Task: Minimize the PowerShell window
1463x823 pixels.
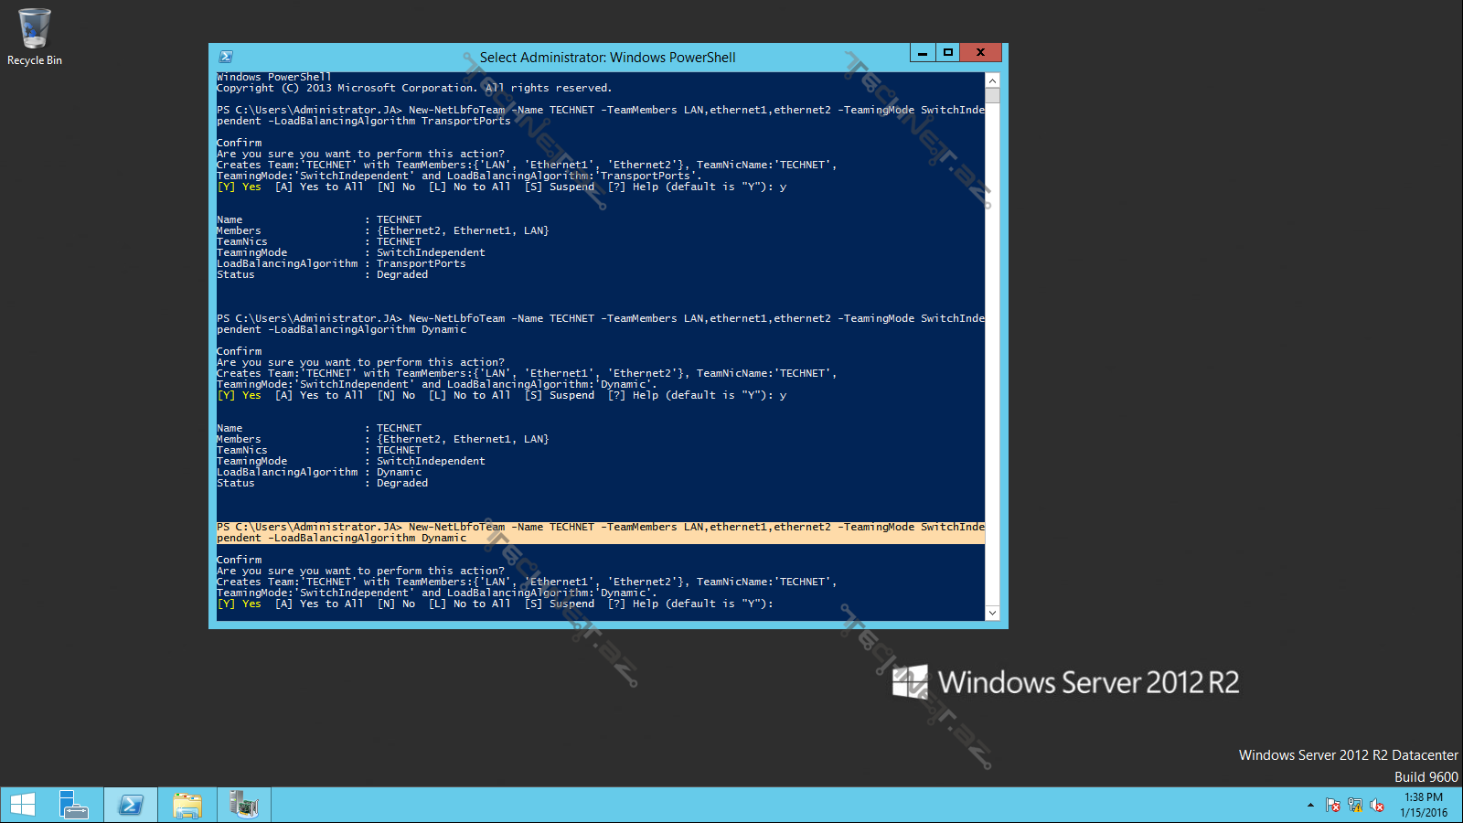Action: (x=923, y=53)
